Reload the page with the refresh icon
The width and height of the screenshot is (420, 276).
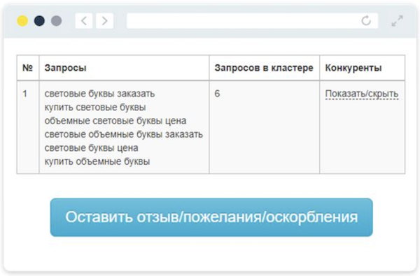(x=366, y=20)
